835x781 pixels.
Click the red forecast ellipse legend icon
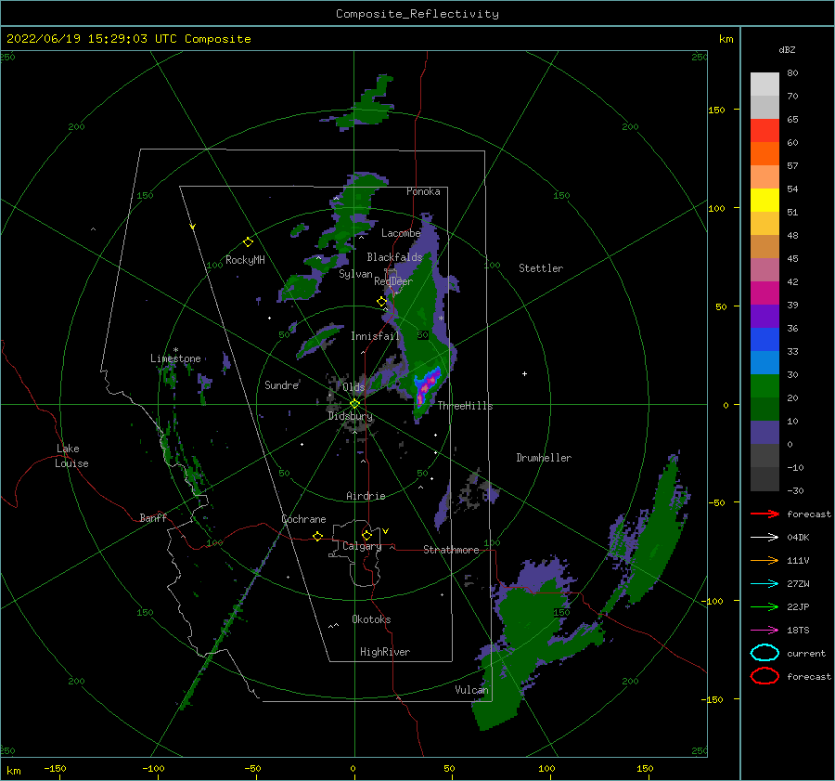coord(764,676)
